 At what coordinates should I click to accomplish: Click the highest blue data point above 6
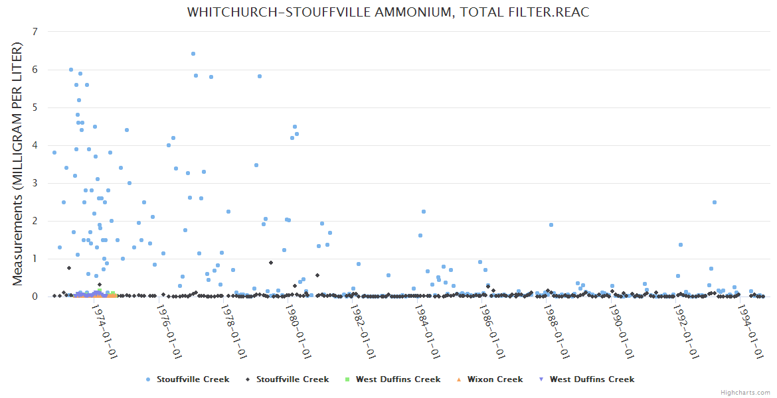pos(193,54)
